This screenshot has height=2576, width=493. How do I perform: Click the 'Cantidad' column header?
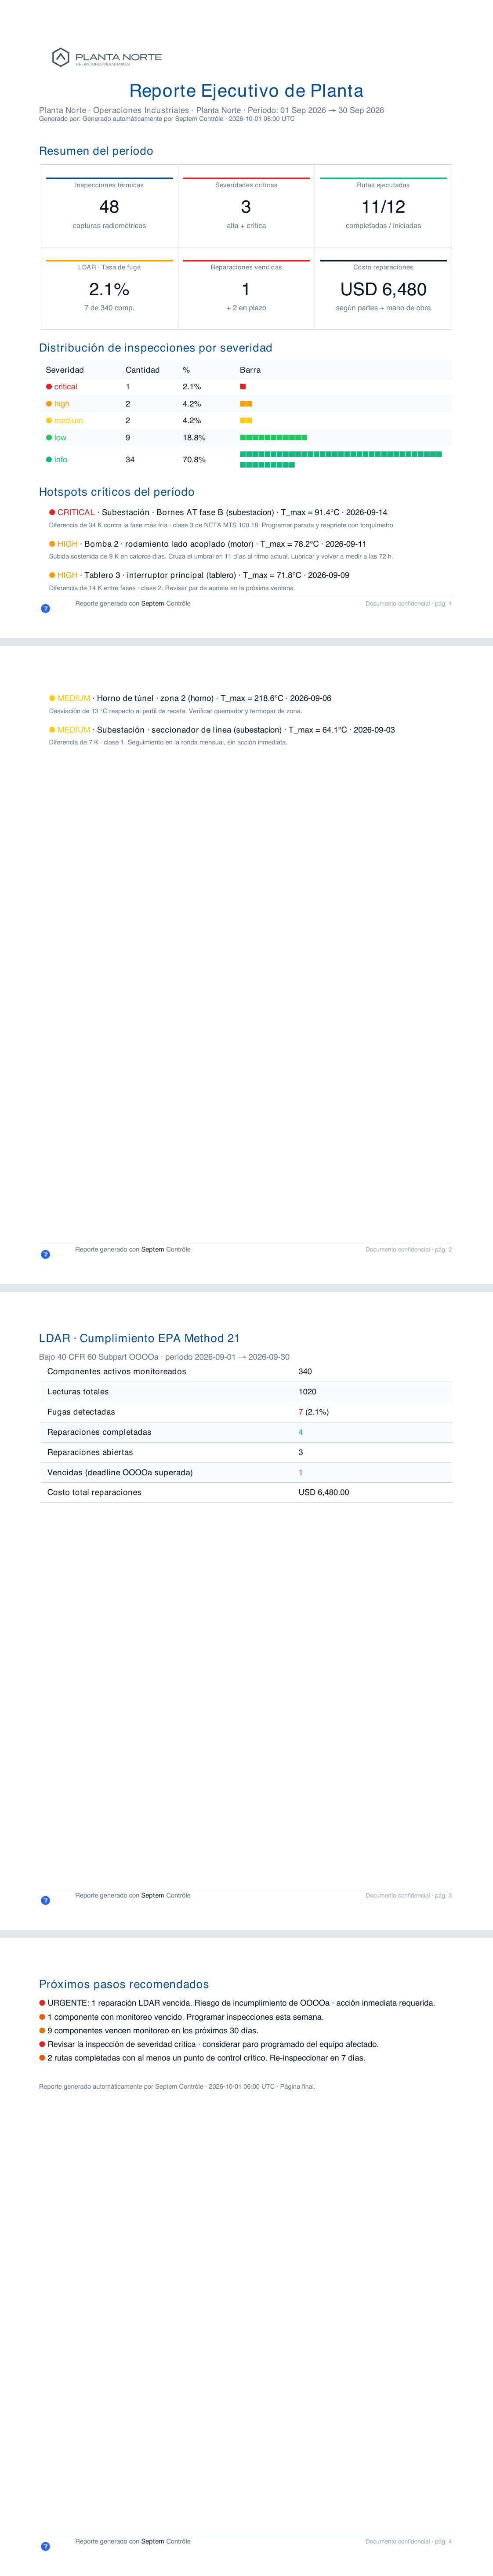pyautogui.click(x=143, y=370)
